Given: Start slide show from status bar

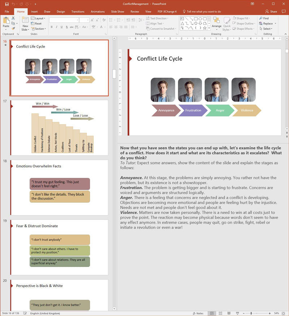Looking at the screenshot, I should [x=237, y=313].
